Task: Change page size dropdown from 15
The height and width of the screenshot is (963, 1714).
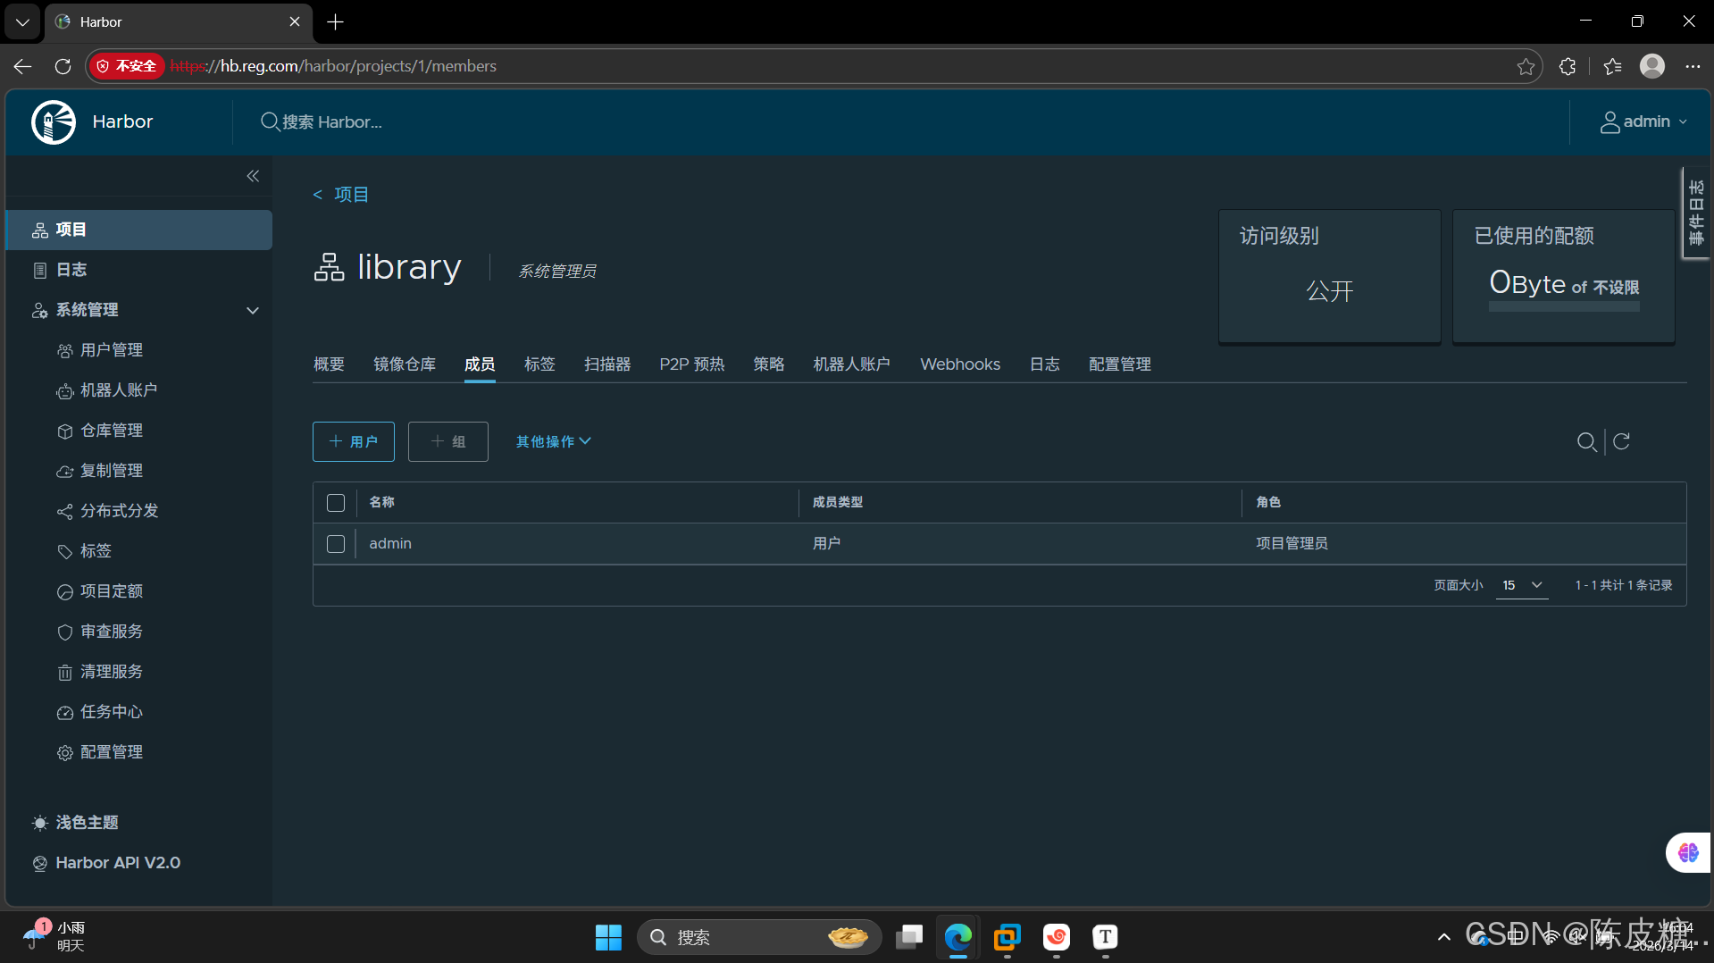Action: pyautogui.click(x=1522, y=585)
